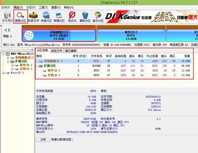The image size is (198, 153).
Task: Click the 终止柱面 column header
Action: coord(152,56)
